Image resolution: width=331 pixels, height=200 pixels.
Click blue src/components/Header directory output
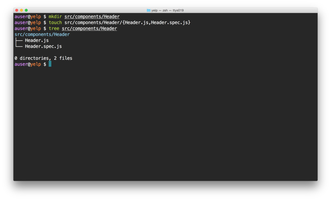click(x=42, y=34)
